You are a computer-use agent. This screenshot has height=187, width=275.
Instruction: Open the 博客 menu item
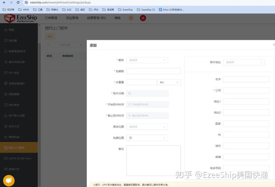(x=118, y=18)
